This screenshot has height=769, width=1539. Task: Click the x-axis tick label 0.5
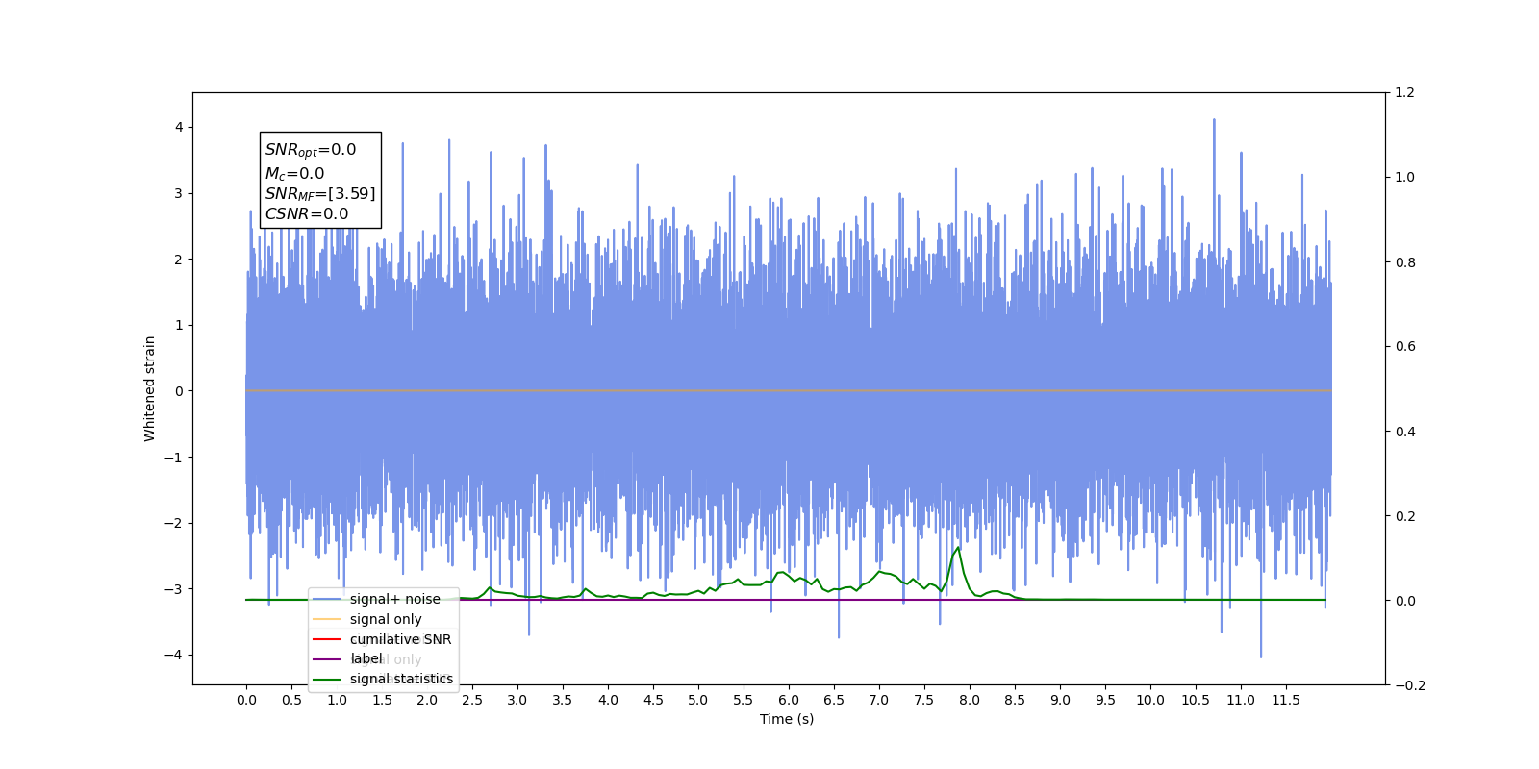point(291,700)
